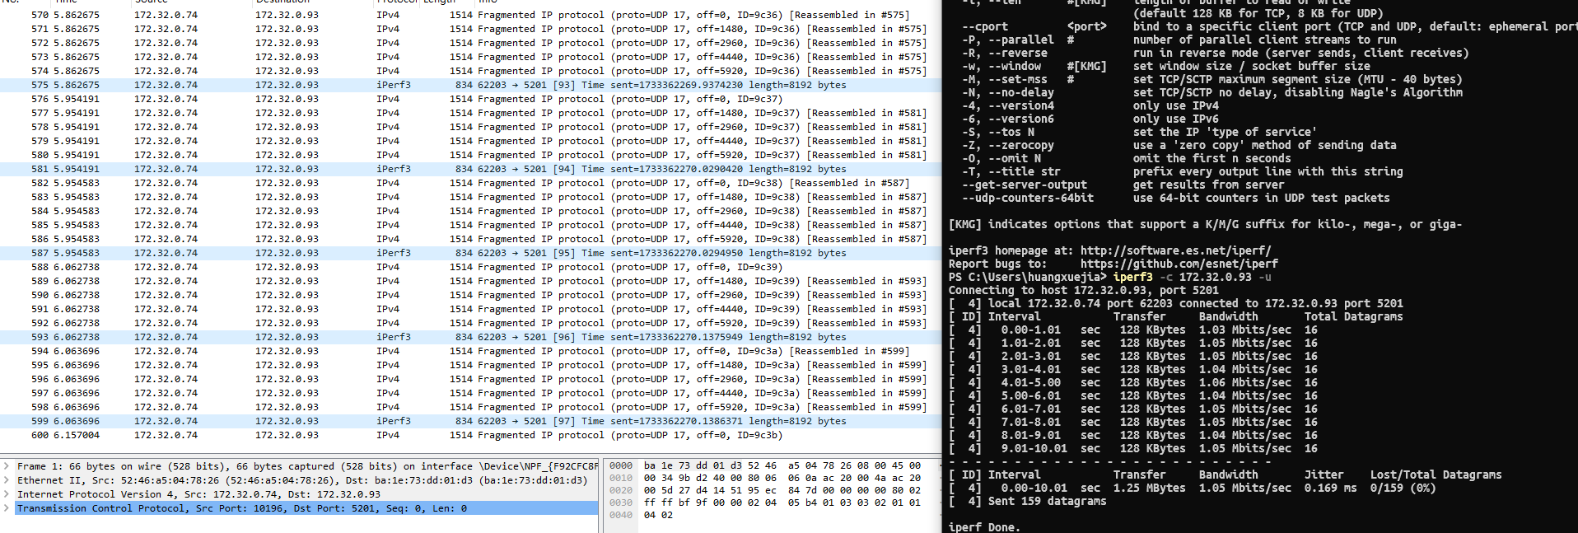Select packet 585 with off=4440, ID=9c38

(470, 225)
